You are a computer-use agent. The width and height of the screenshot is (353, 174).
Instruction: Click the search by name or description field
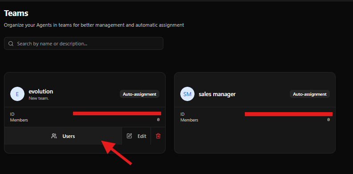pyautogui.click(x=84, y=44)
